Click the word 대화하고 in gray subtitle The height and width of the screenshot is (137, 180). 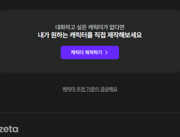tap(65, 27)
